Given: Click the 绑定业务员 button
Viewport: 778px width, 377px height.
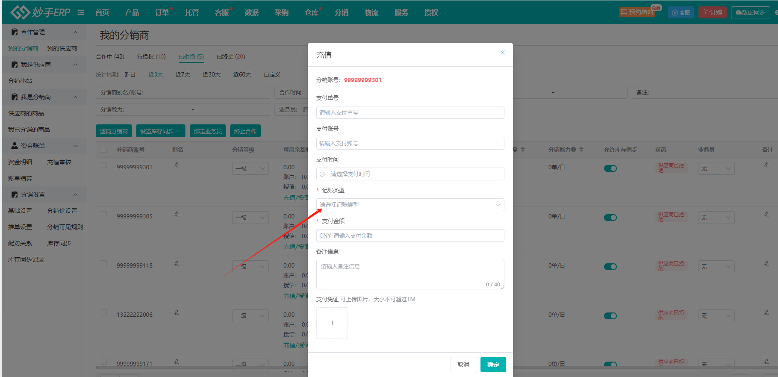Looking at the screenshot, I should tap(208, 131).
